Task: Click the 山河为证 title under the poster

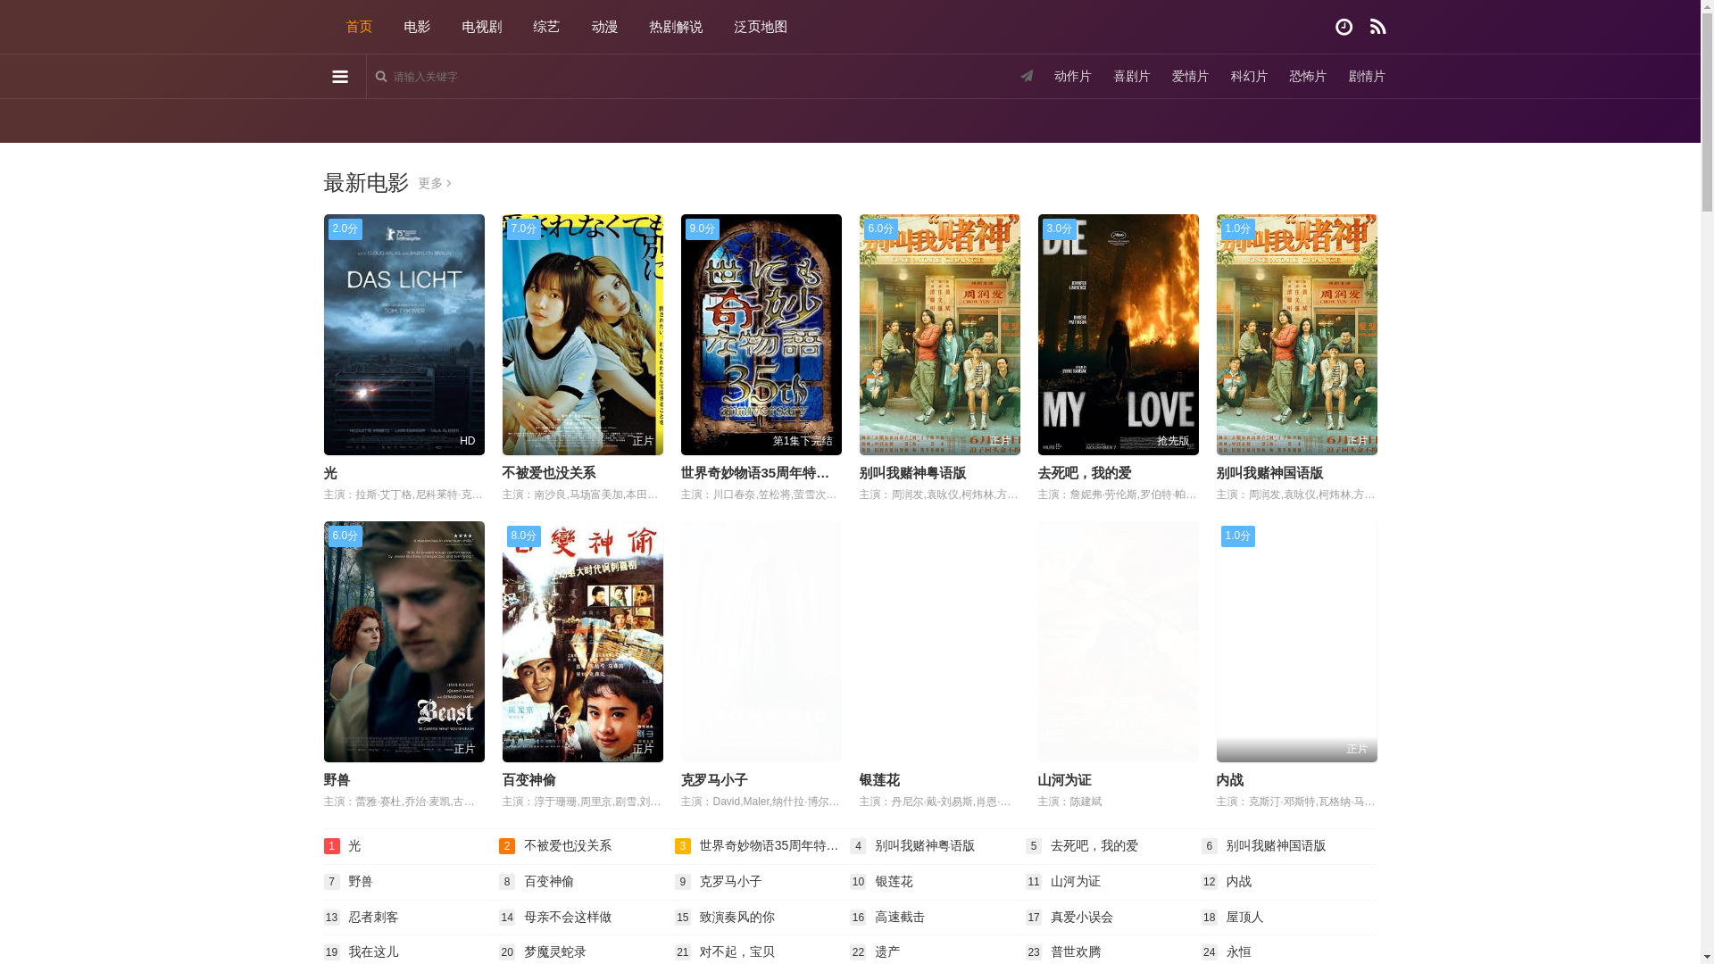Action: [1064, 780]
